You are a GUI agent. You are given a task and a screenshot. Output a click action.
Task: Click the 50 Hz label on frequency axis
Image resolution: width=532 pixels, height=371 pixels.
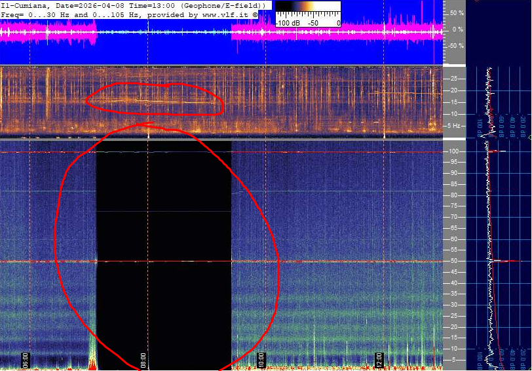tap(452, 261)
